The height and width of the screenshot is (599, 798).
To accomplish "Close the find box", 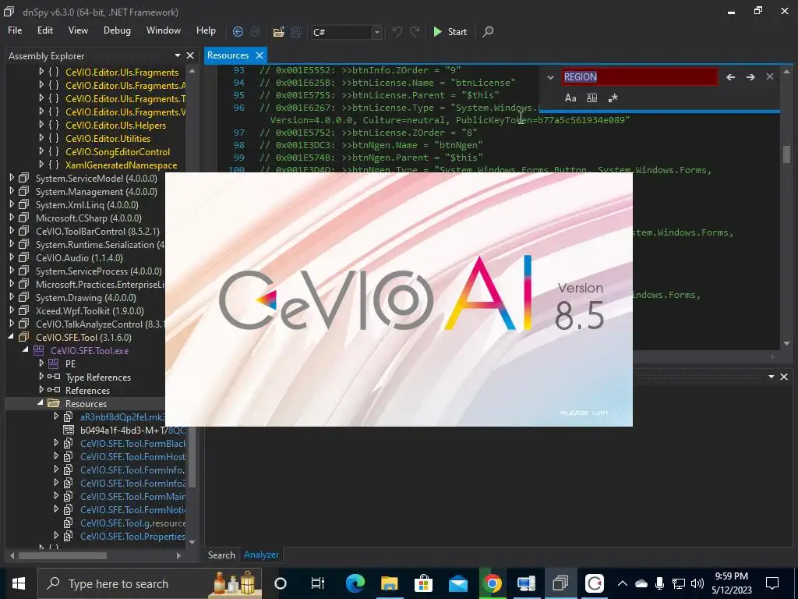I will pyautogui.click(x=769, y=76).
